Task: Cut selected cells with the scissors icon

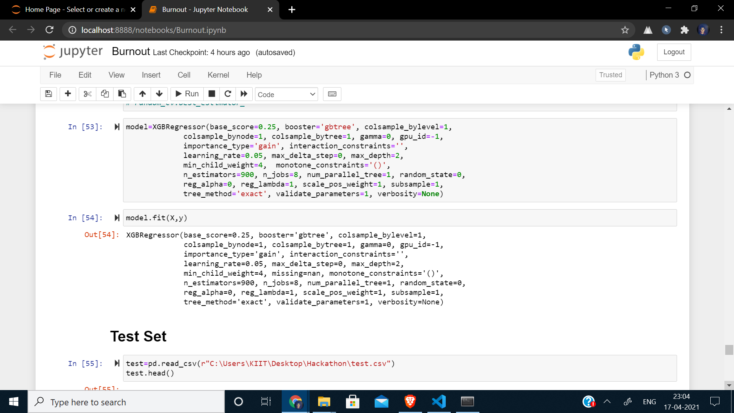Action: pyautogui.click(x=88, y=94)
